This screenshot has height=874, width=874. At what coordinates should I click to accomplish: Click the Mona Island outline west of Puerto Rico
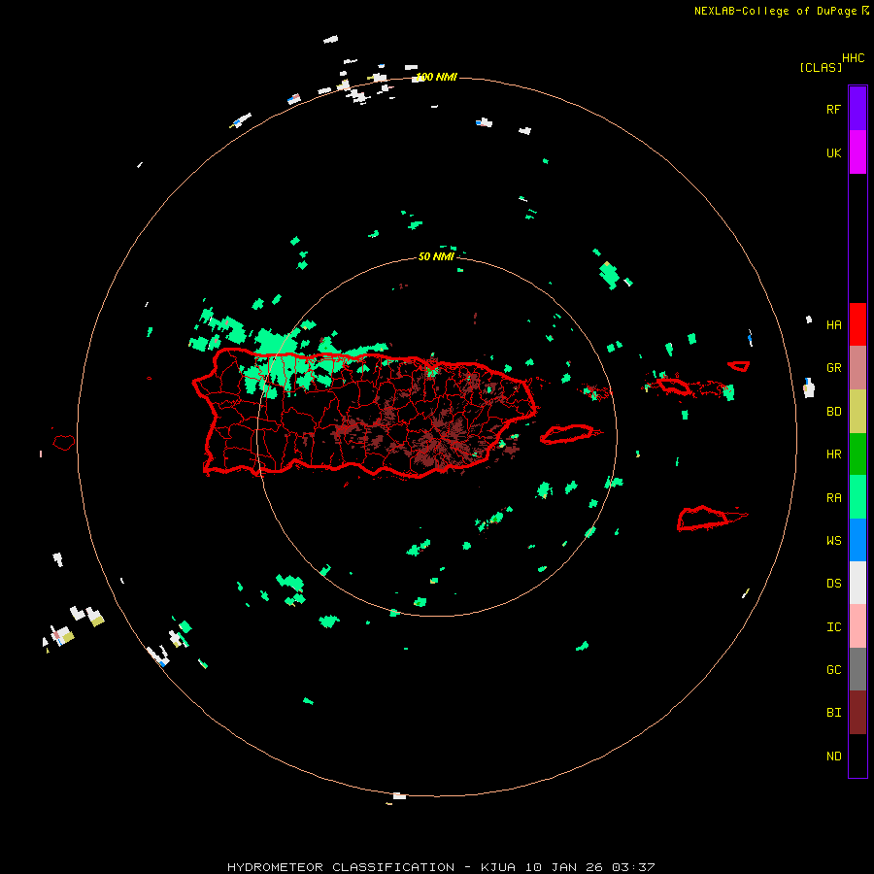[x=64, y=442]
